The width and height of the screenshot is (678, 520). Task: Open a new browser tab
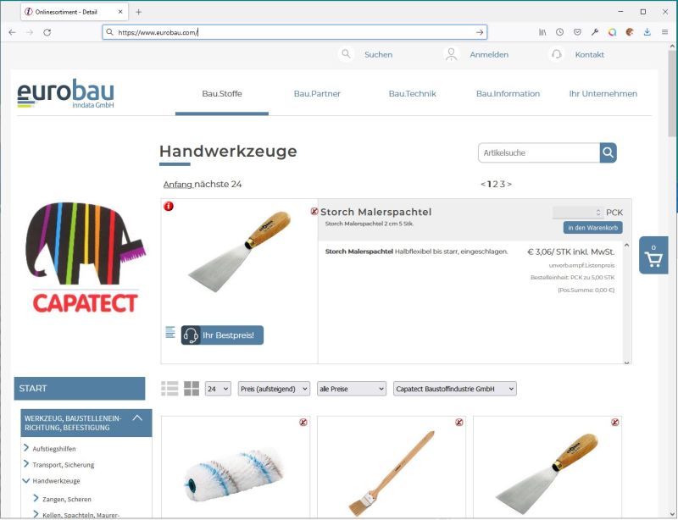click(x=138, y=12)
